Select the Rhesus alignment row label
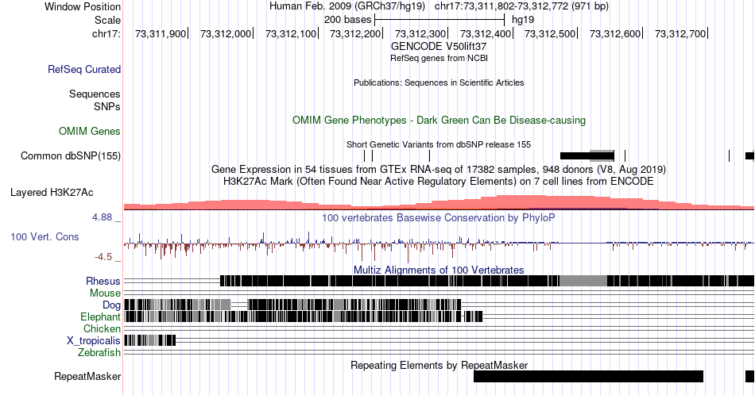The image size is (755, 395). [103, 281]
